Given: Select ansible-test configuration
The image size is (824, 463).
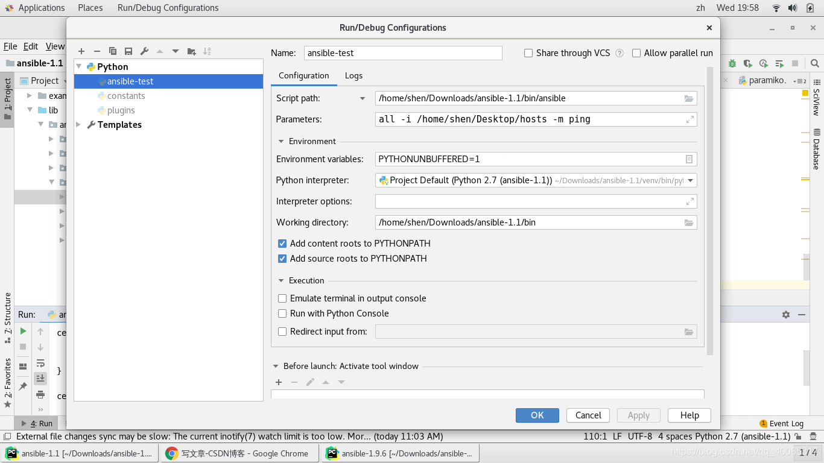Looking at the screenshot, I should 169,81.
